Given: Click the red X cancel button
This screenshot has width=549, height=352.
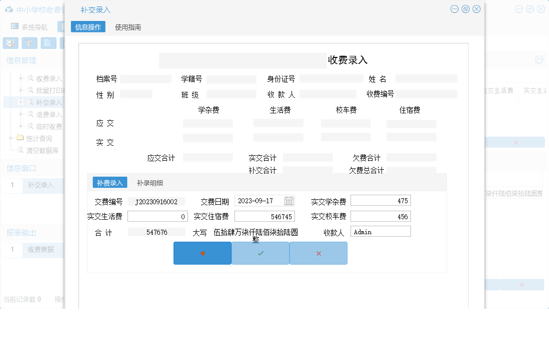Looking at the screenshot, I should [318, 253].
